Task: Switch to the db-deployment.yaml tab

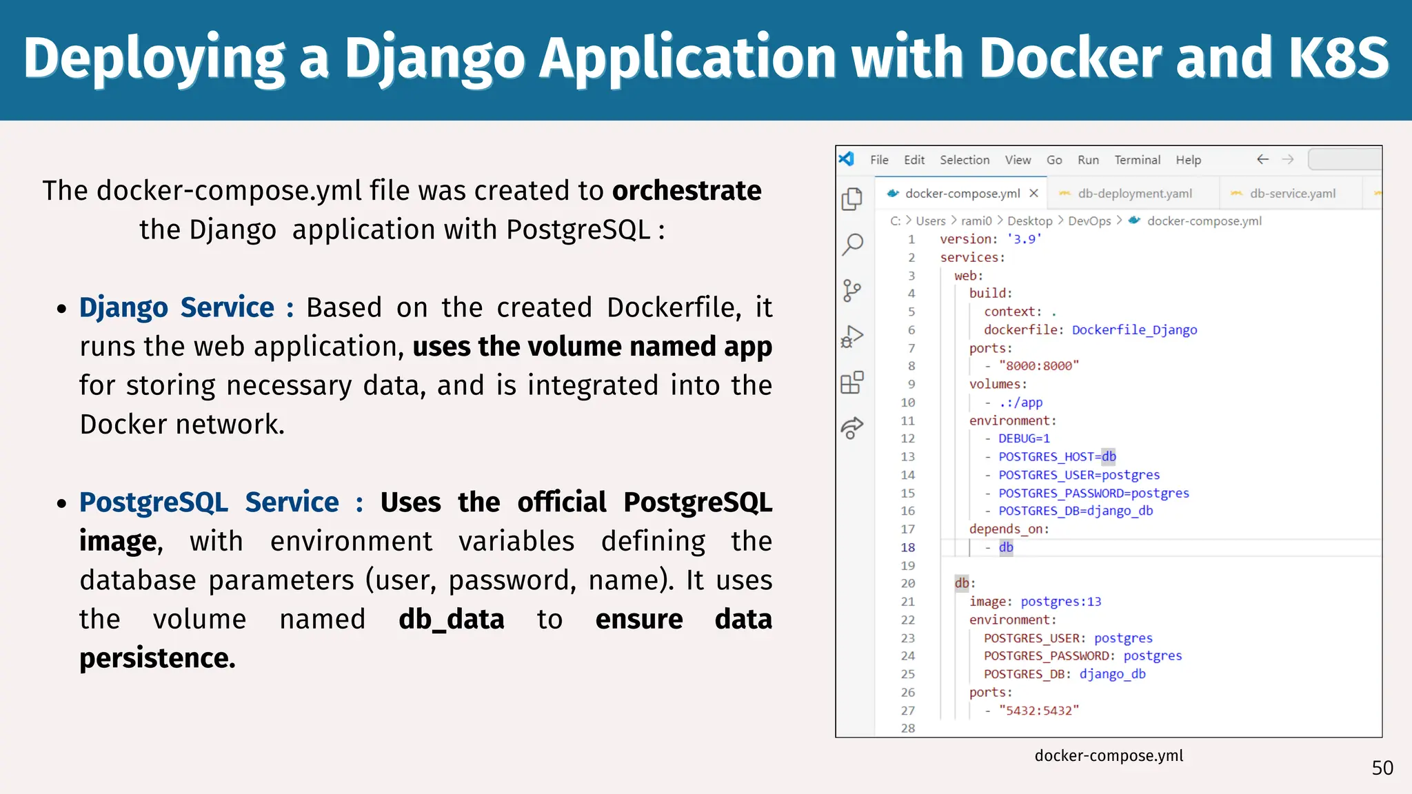Action: tap(1134, 194)
